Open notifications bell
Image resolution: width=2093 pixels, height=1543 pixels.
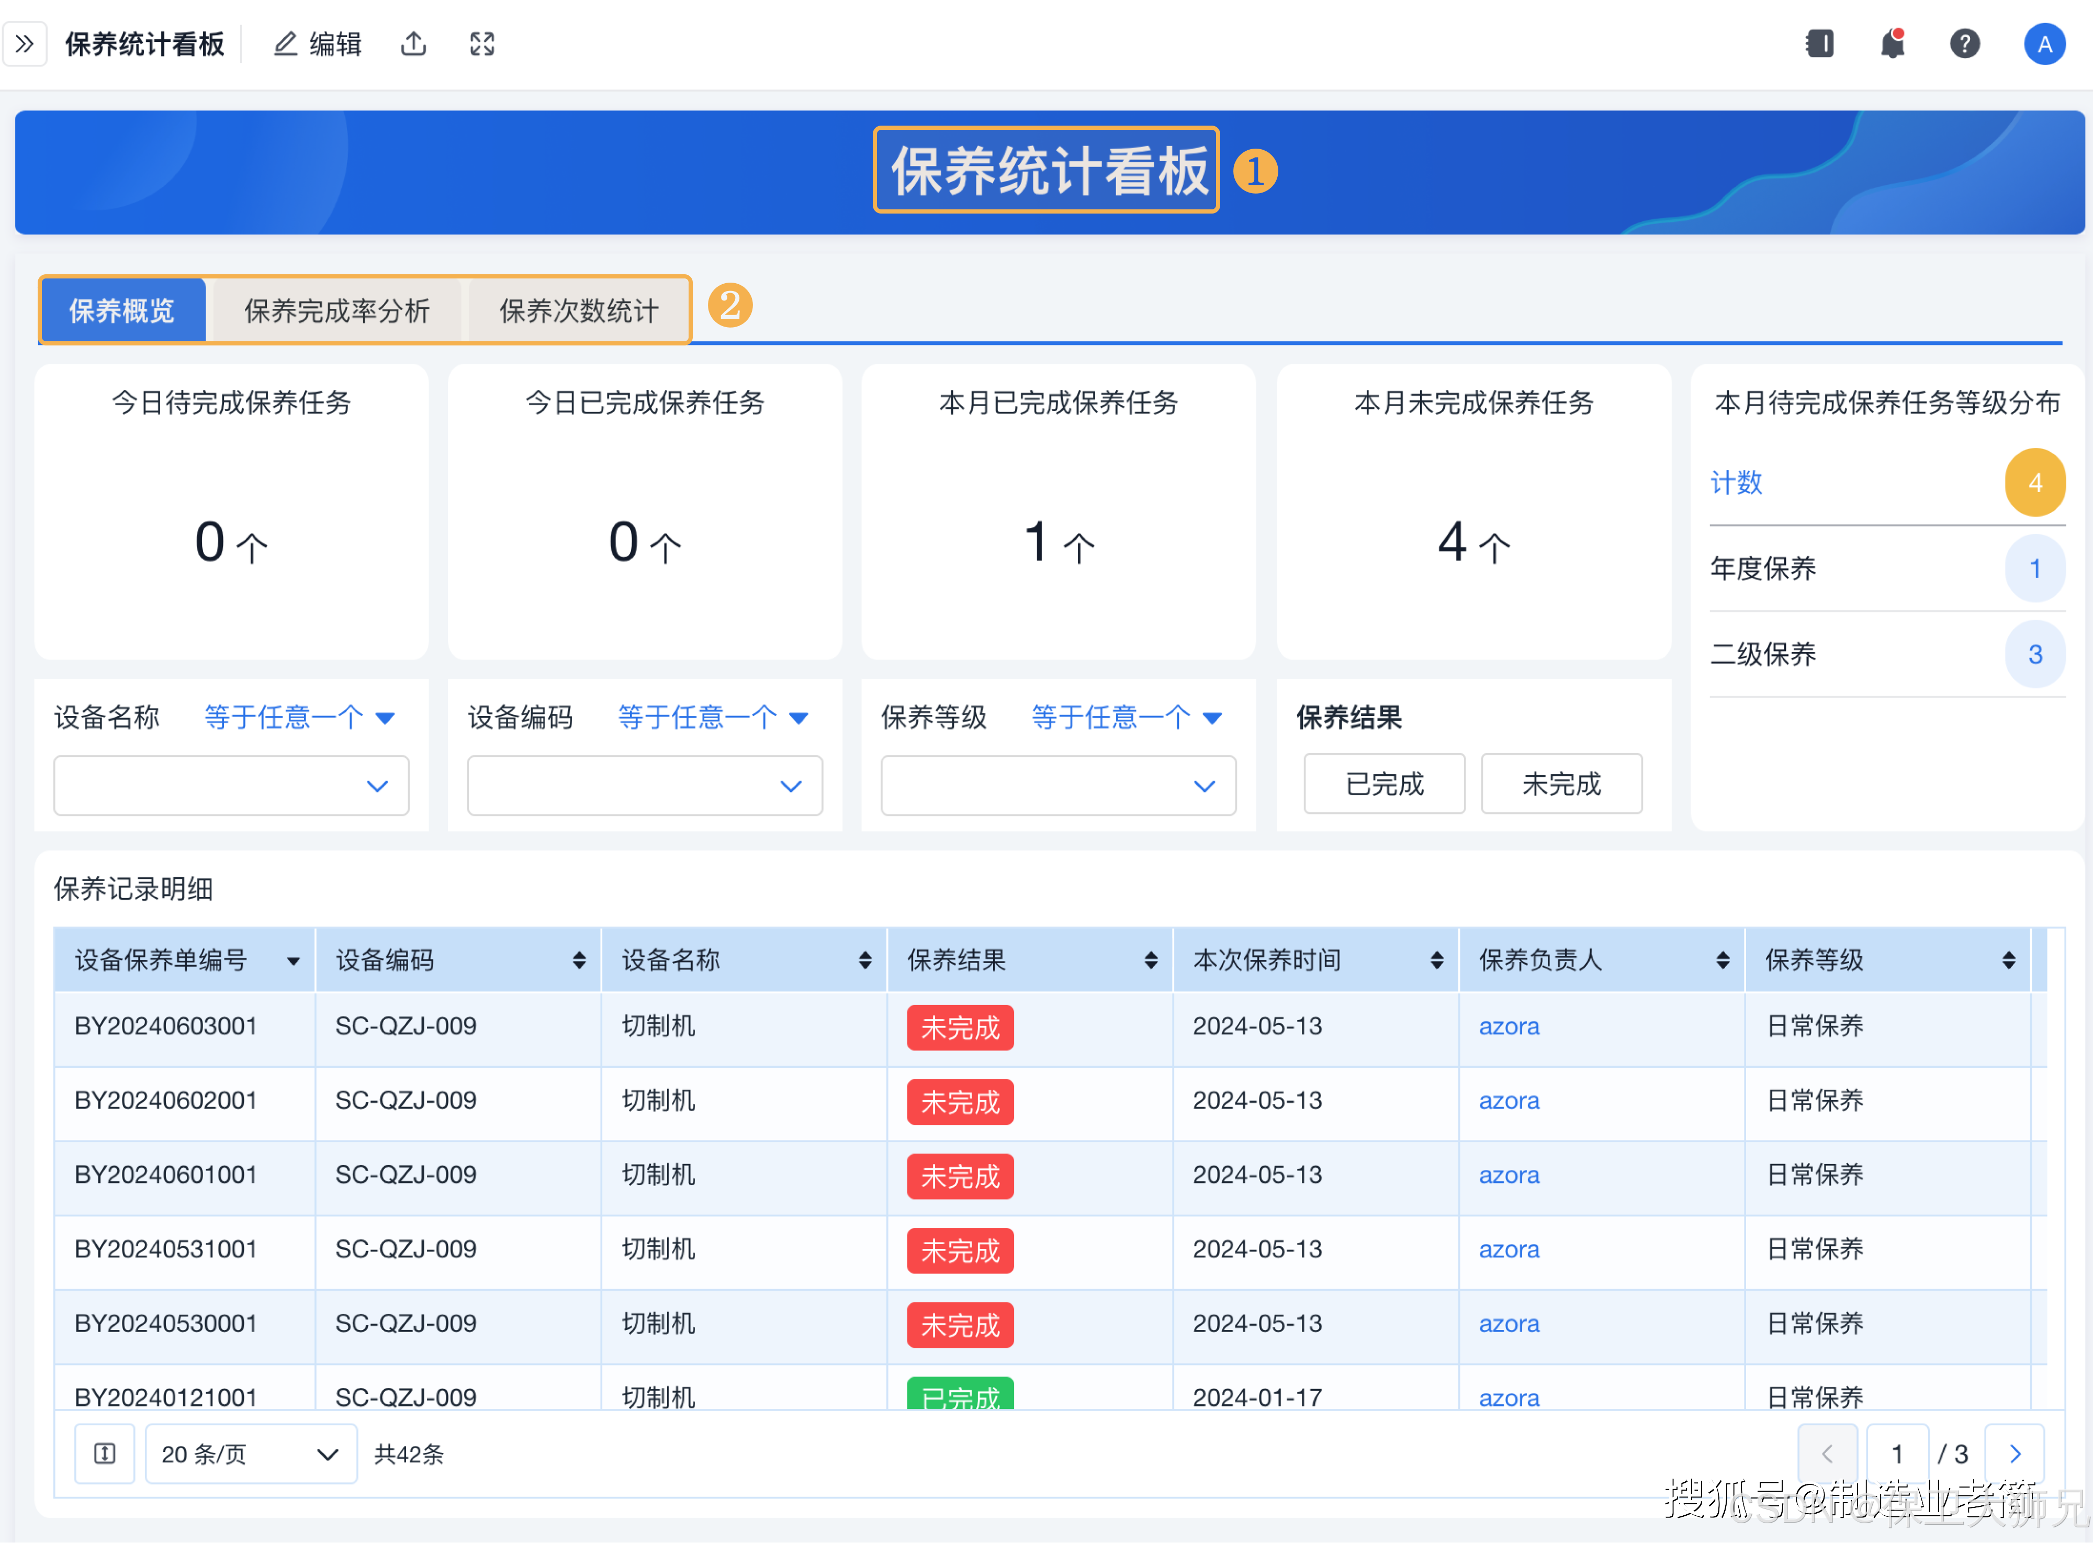click(x=1892, y=44)
